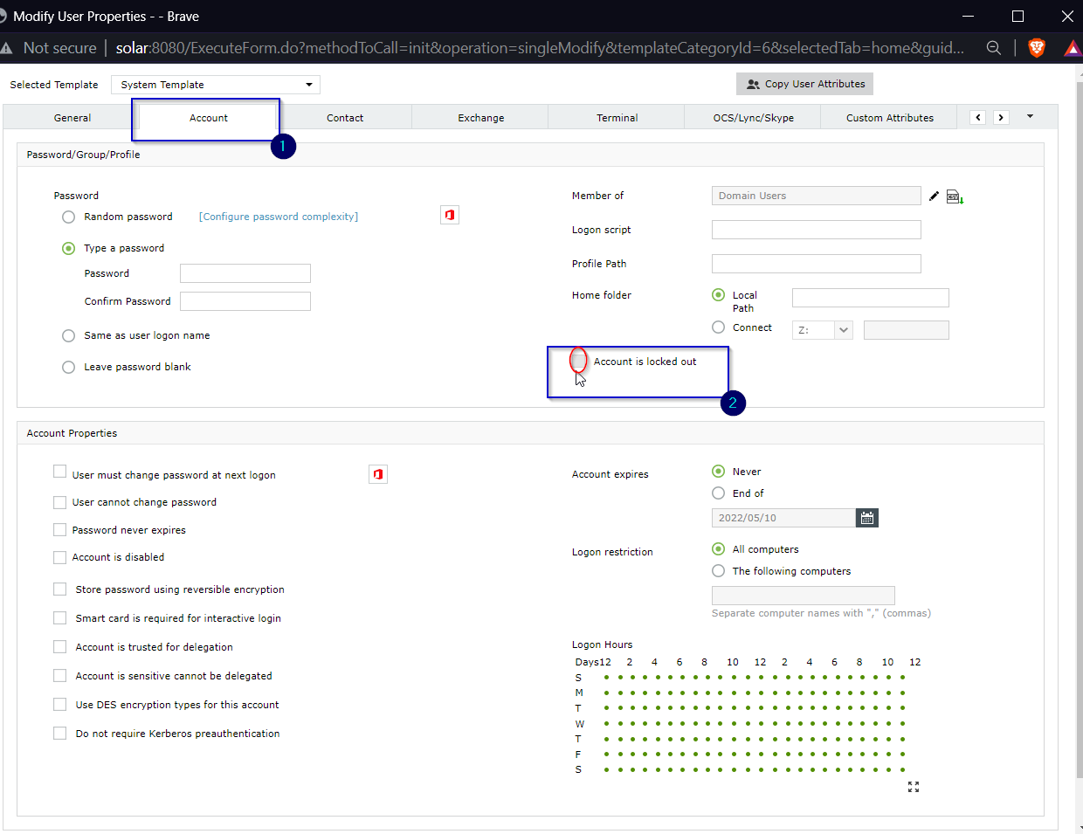Click the CSV import icon beside Member of
This screenshot has width=1083, height=834.
coord(954,196)
